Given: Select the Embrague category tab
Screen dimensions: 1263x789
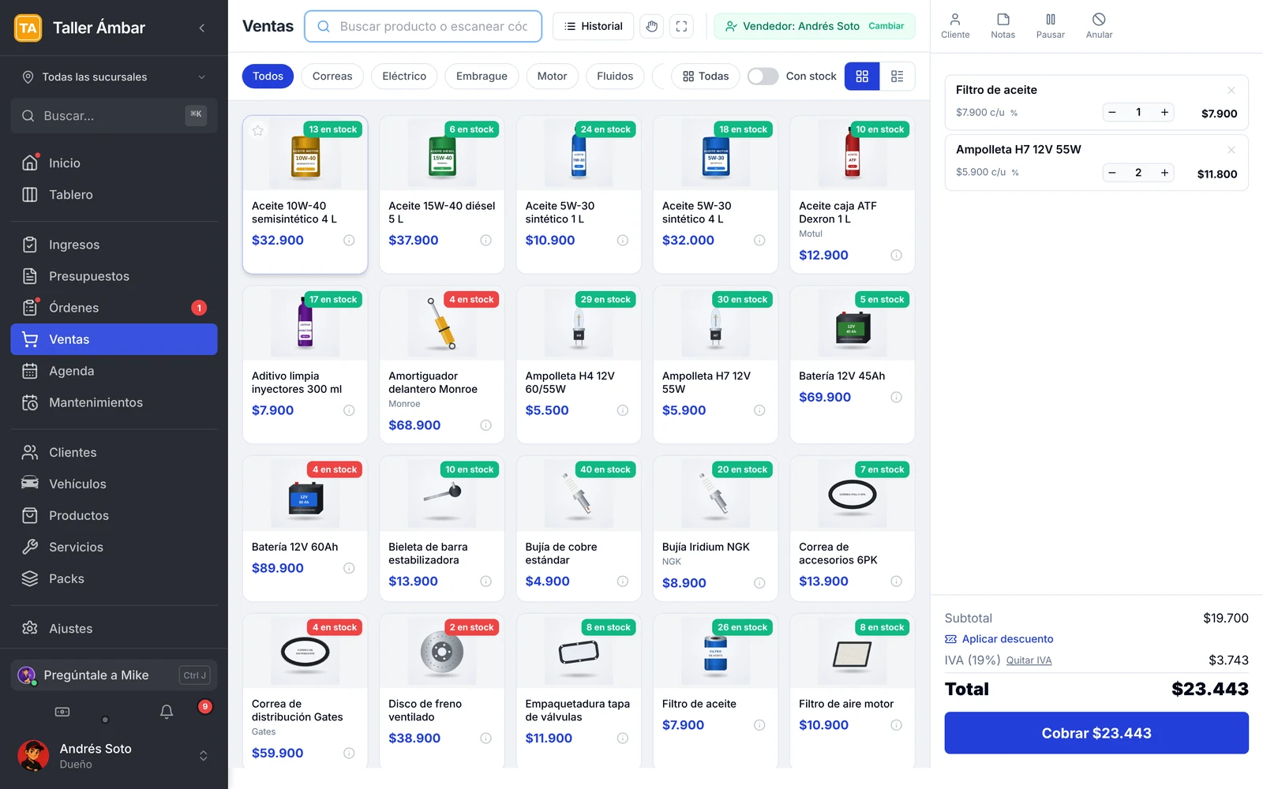Looking at the screenshot, I should point(482,77).
